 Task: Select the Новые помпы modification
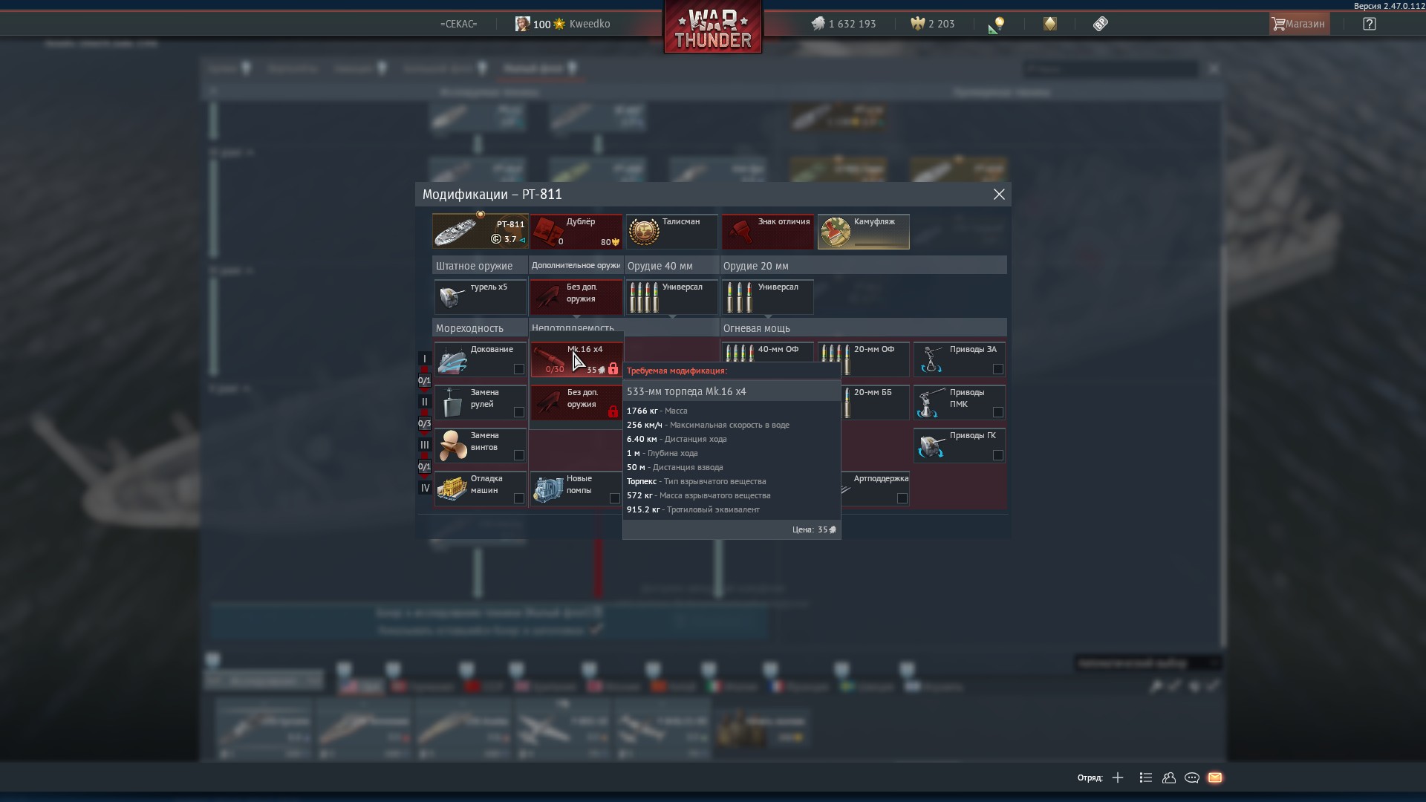click(576, 488)
